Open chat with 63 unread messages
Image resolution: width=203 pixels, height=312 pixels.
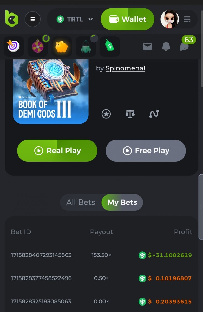click(x=185, y=46)
